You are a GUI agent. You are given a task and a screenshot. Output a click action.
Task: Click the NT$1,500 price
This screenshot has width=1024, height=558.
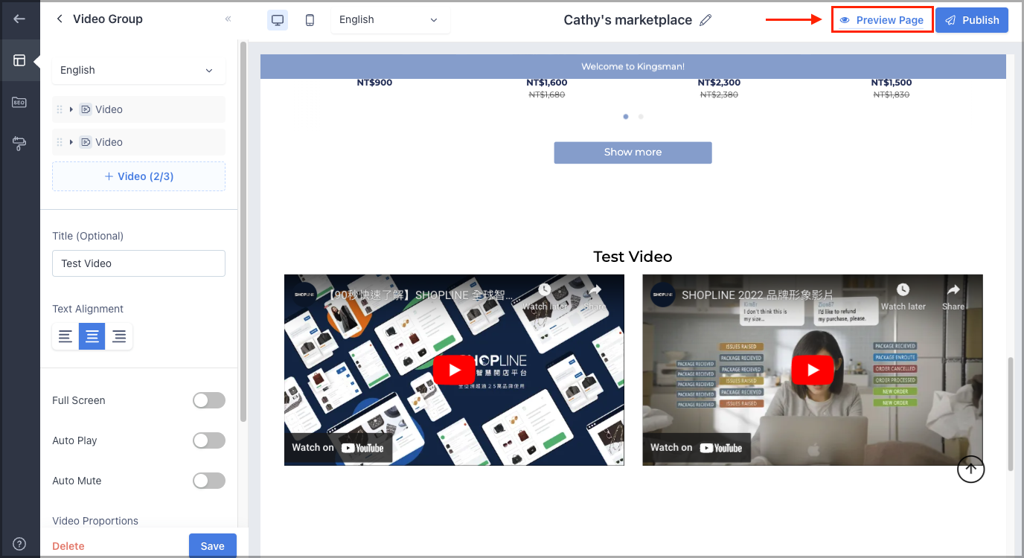tap(892, 83)
